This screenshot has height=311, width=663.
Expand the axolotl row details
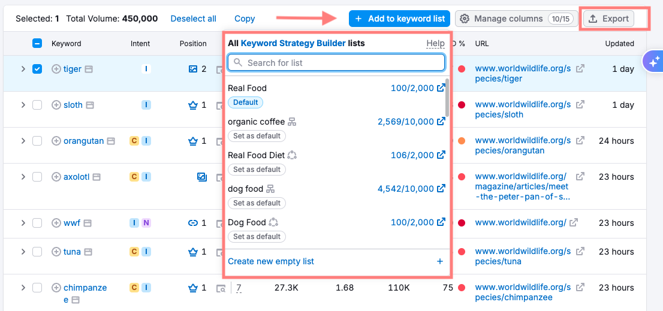click(23, 177)
